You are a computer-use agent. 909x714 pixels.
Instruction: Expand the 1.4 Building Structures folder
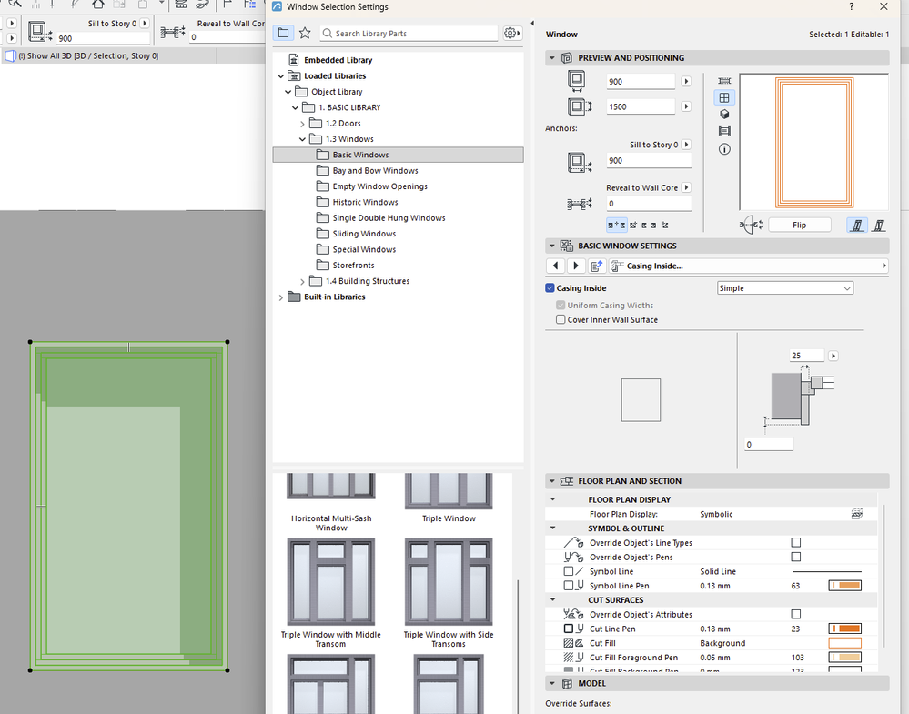point(302,281)
